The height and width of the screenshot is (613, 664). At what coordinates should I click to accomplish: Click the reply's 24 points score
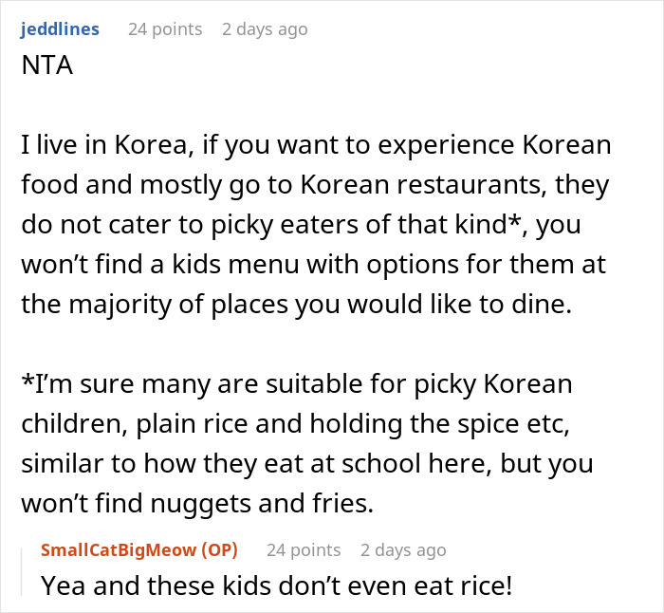point(304,549)
